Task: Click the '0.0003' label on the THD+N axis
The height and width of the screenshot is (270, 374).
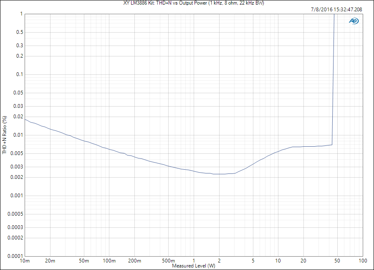Action: point(15,227)
